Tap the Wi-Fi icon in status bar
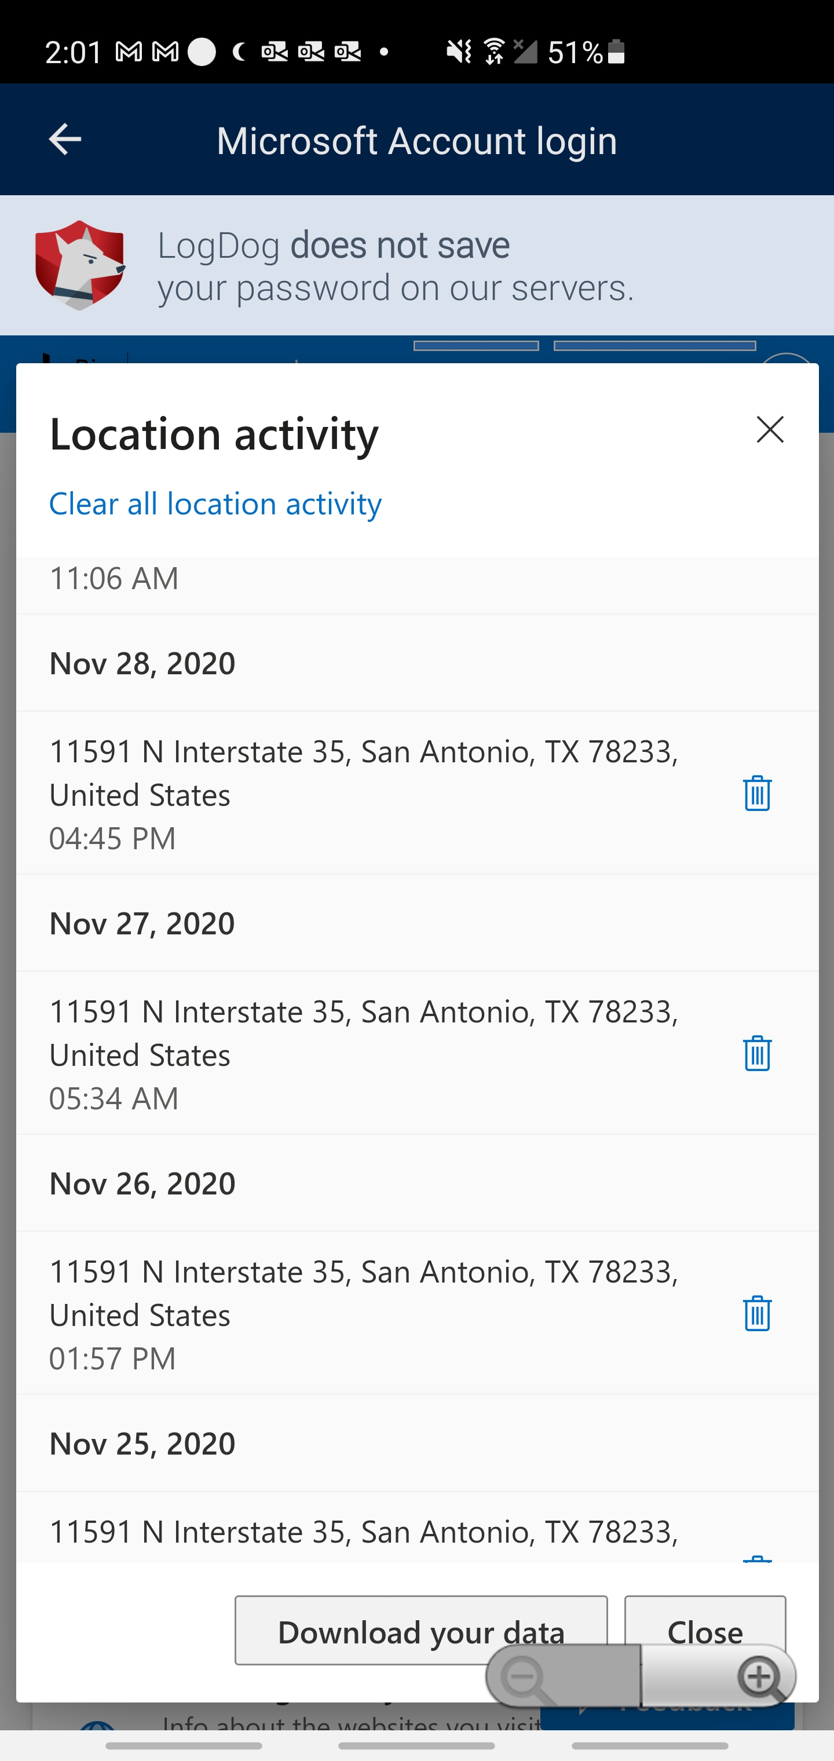 [493, 52]
